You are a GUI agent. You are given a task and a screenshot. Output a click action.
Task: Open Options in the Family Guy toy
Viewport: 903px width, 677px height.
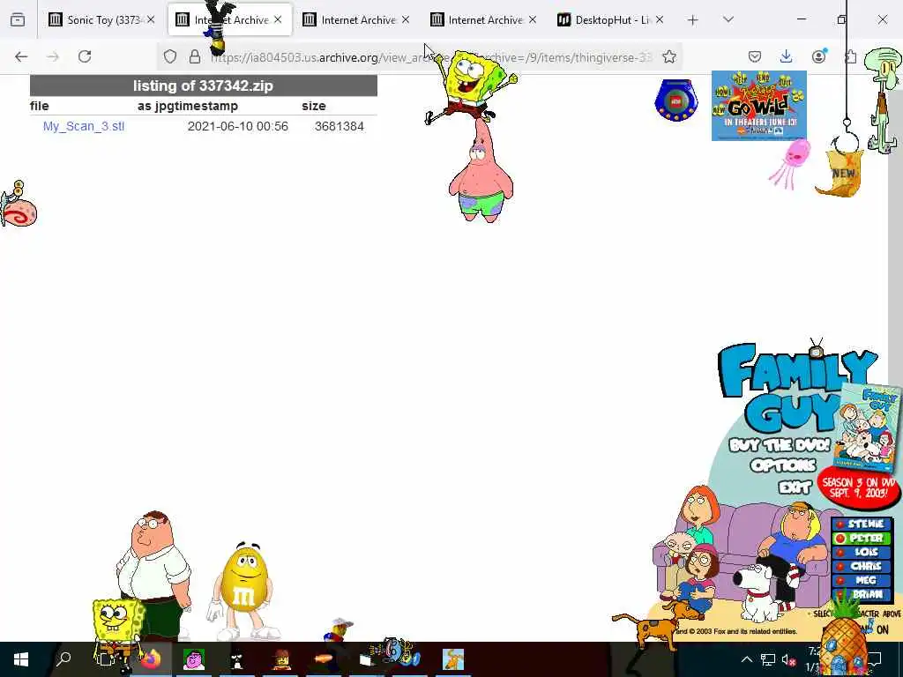click(783, 465)
